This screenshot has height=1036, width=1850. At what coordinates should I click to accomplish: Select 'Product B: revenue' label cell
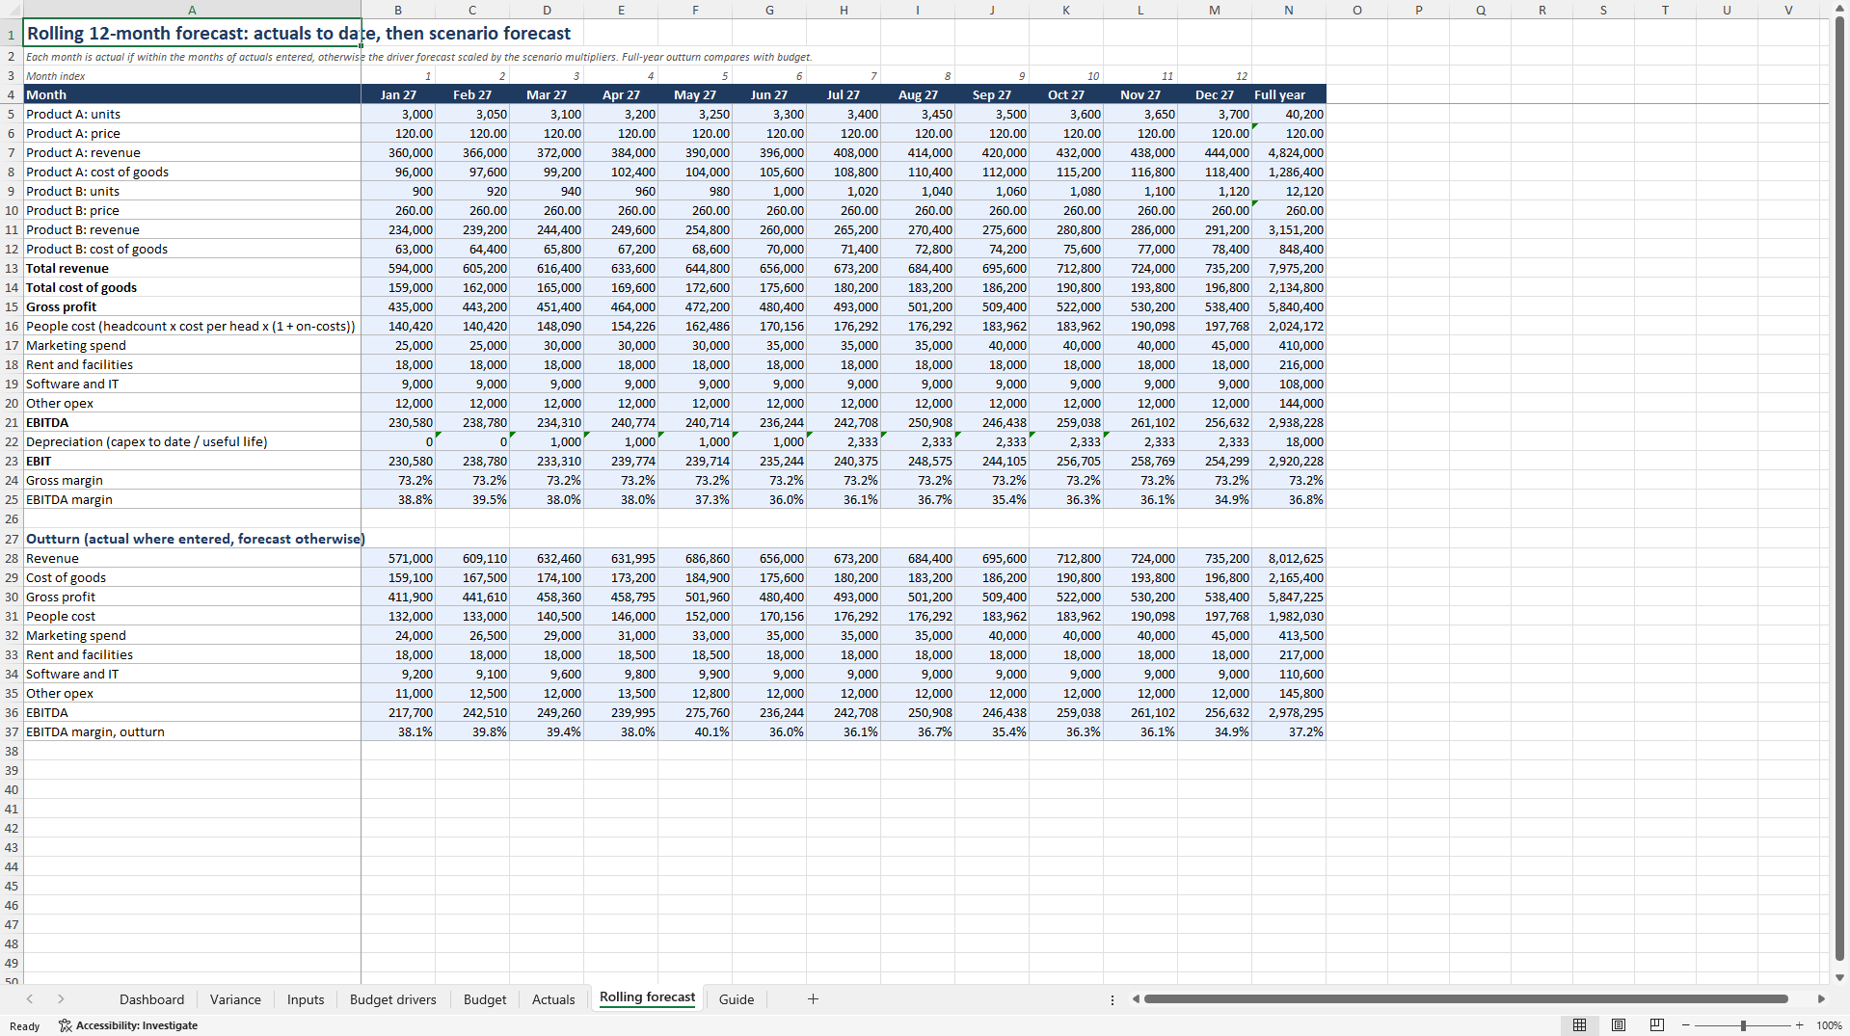click(192, 229)
